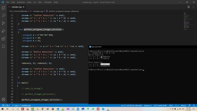This screenshot has width=197, height=111.
Task: Click the mistake.cpp status bar item
Action: [25, 105]
